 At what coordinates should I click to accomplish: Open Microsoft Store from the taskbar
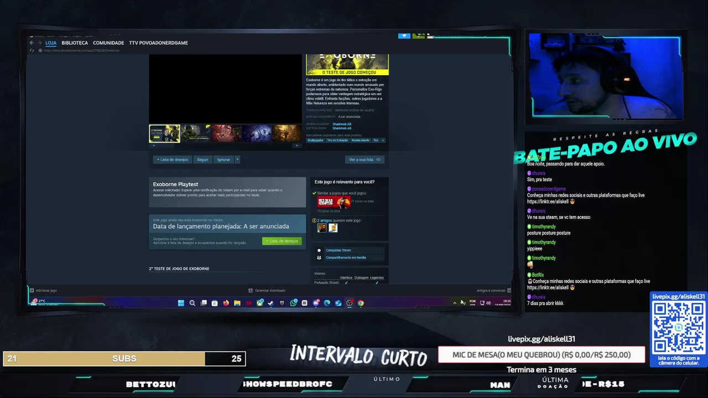215,303
